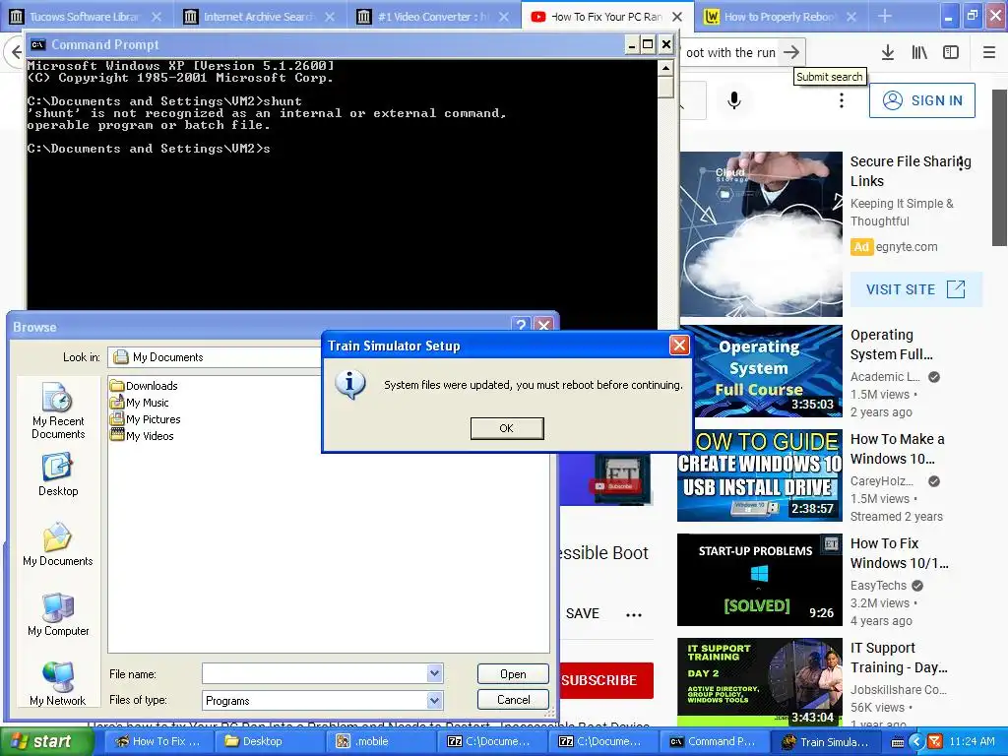Image resolution: width=1008 pixels, height=756 pixels.
Task: Open How To Make a Windows 10… title
Action: tap(898, 449)
